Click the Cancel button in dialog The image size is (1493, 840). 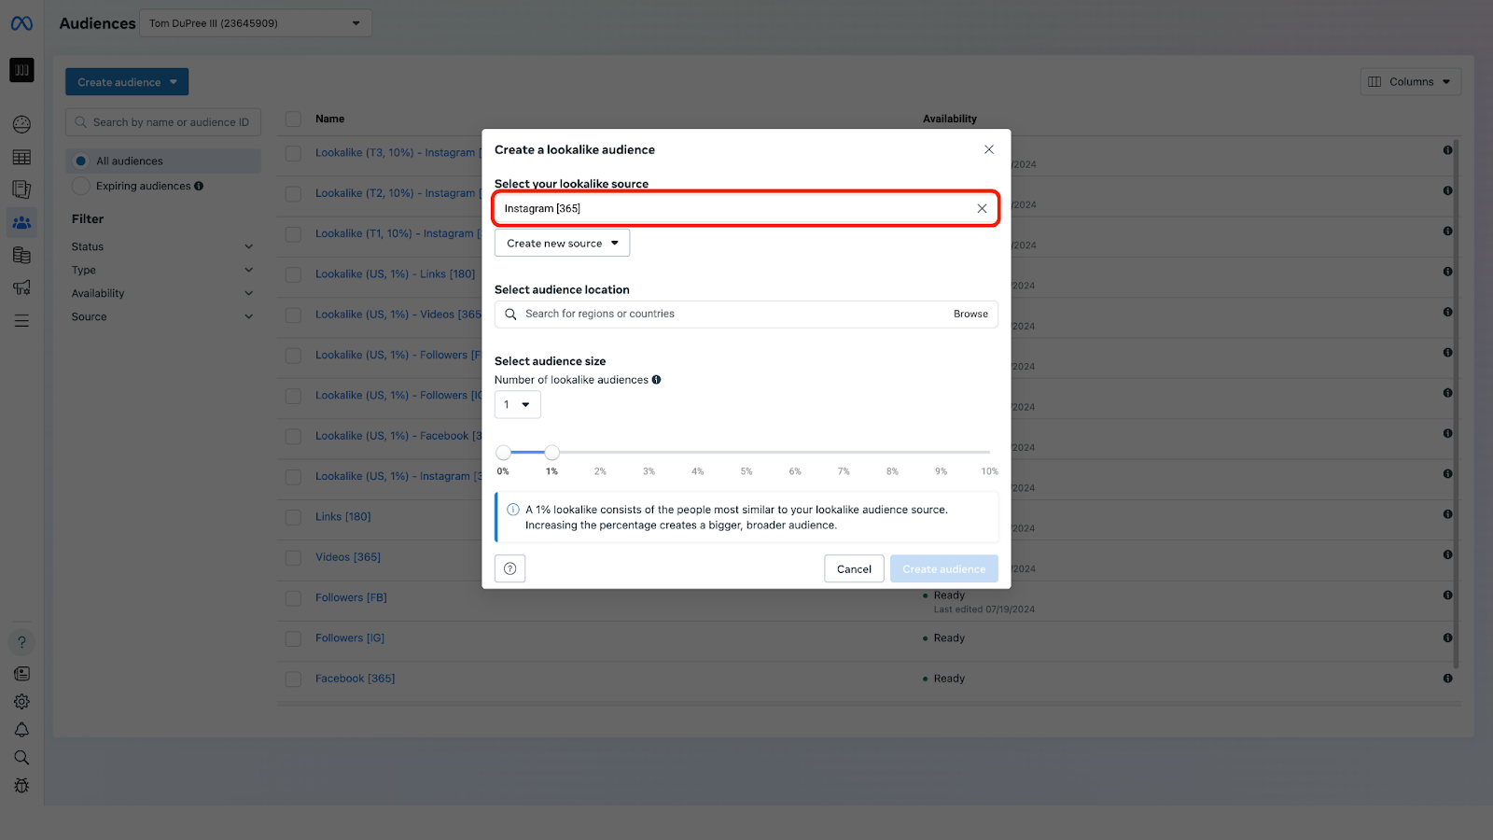click(854, 568)
